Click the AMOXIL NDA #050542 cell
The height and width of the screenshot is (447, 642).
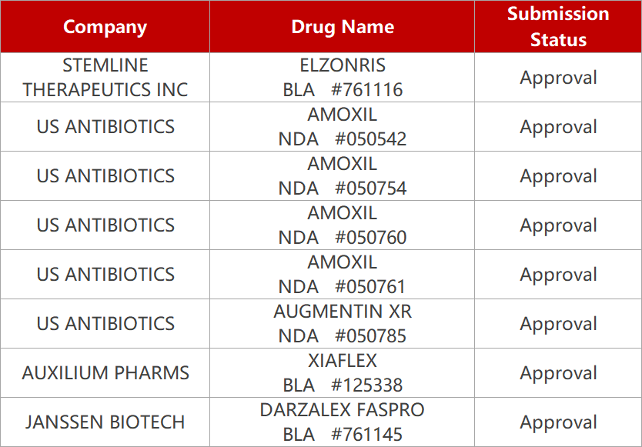342,127
